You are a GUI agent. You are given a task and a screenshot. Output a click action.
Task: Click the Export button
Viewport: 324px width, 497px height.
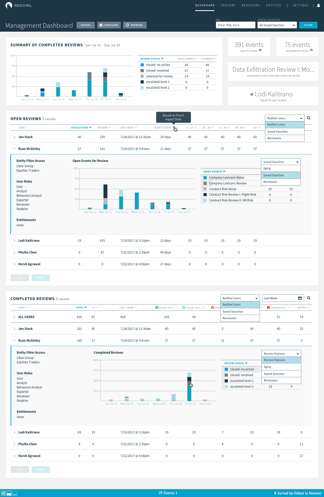tap(86, 25)
